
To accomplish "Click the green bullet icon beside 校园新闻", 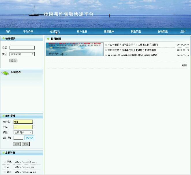I will pyautogui.click(x=48, y=39).
